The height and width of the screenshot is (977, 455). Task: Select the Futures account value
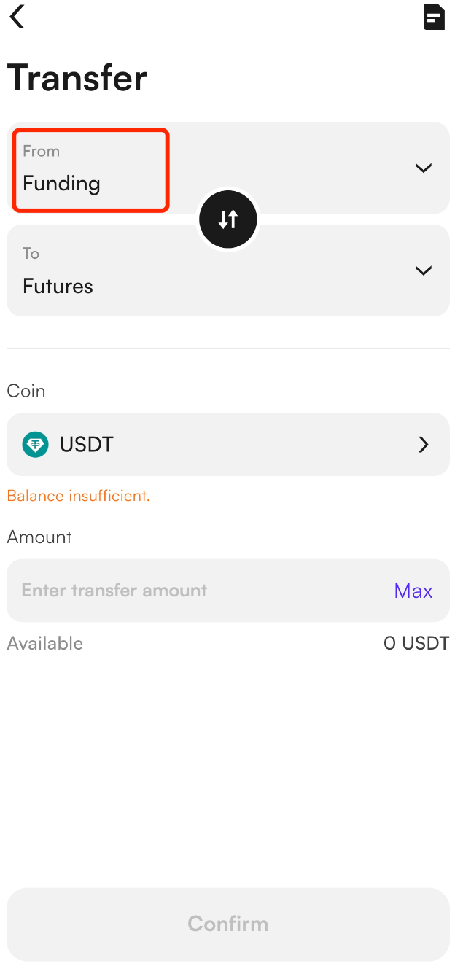pyautogui.click(x=58, y=286)
